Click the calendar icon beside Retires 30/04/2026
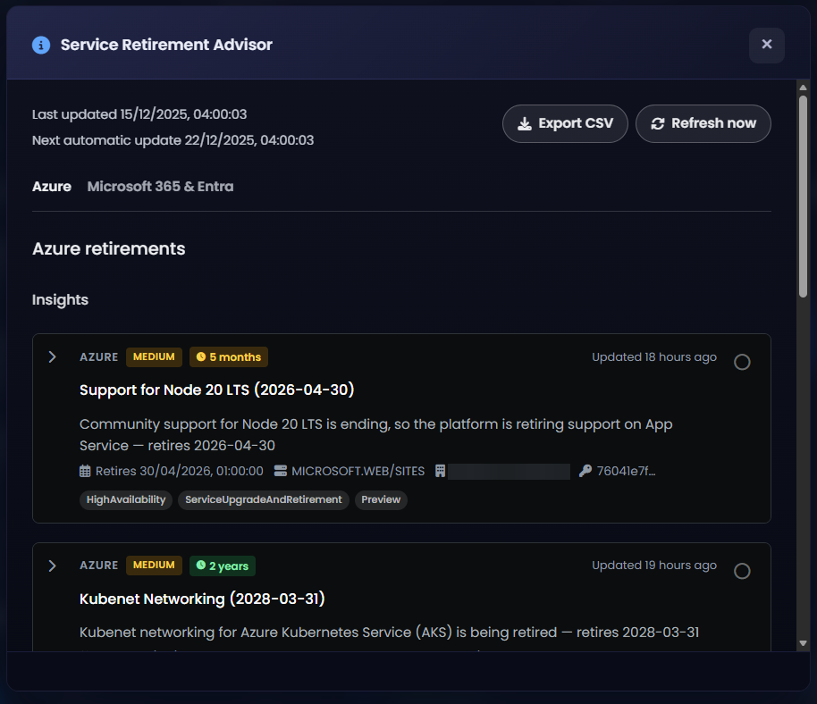Image resolution: width=817 pixels, height=704 pixels. 85,471
